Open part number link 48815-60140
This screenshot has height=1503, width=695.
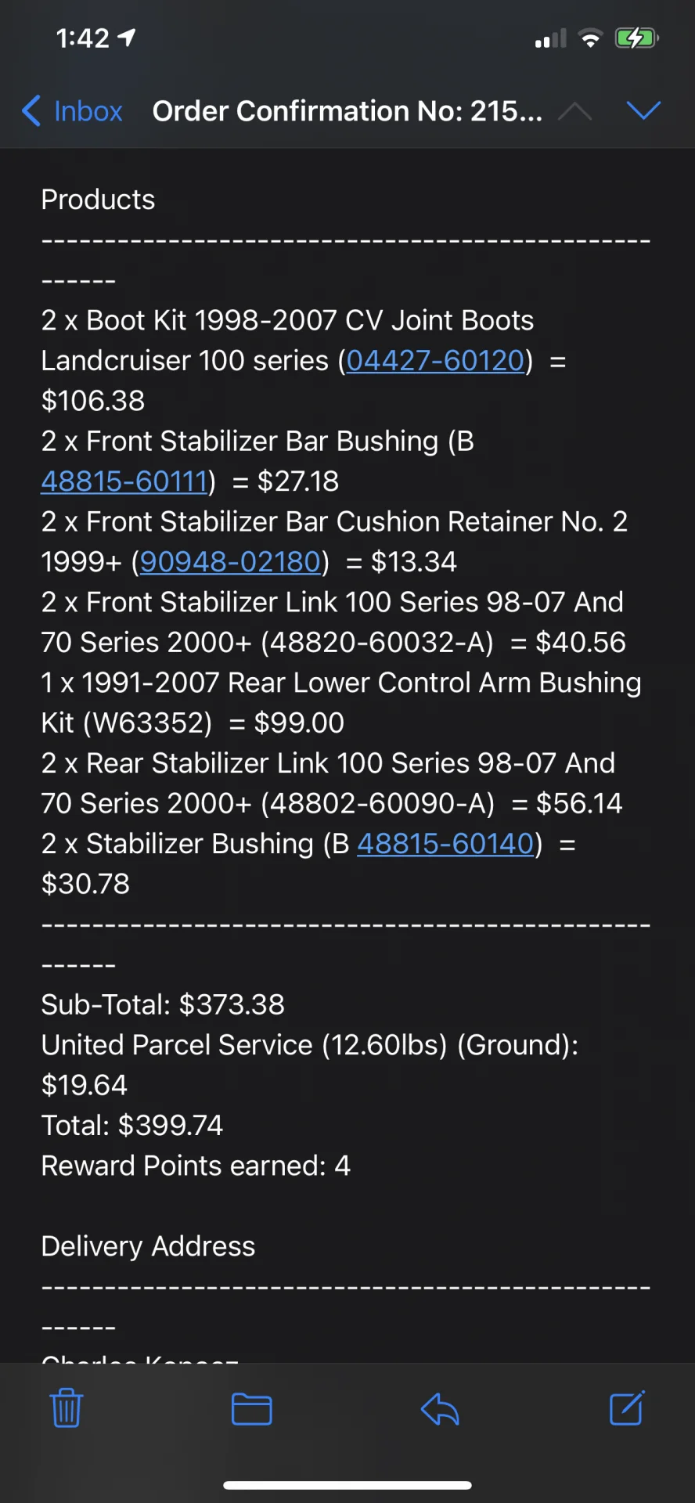445,843
